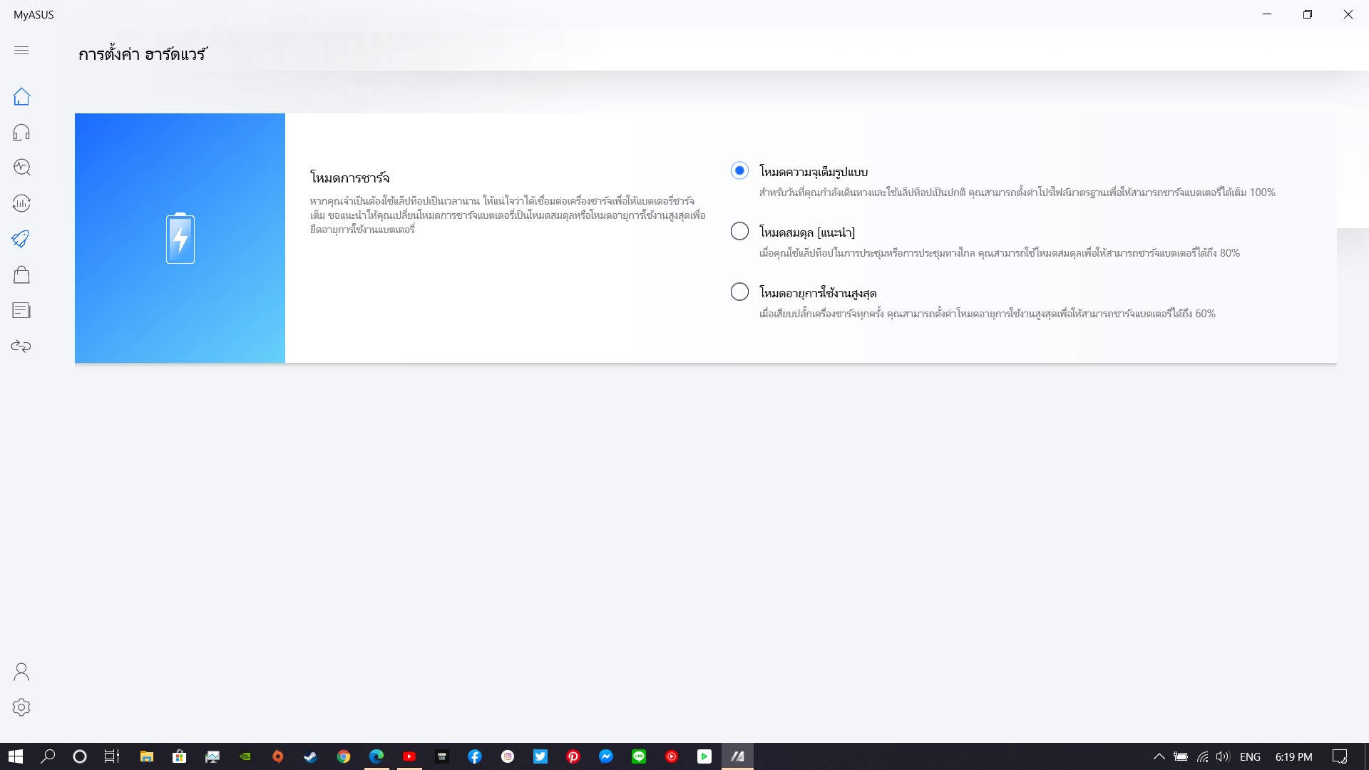Select the balanced mode 80% radio button

click(x=739, y=231)
